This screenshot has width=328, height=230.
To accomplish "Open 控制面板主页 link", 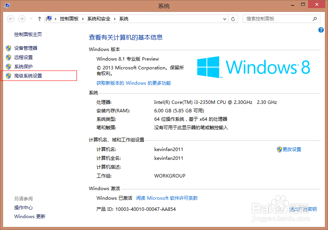I will point(28,34).
